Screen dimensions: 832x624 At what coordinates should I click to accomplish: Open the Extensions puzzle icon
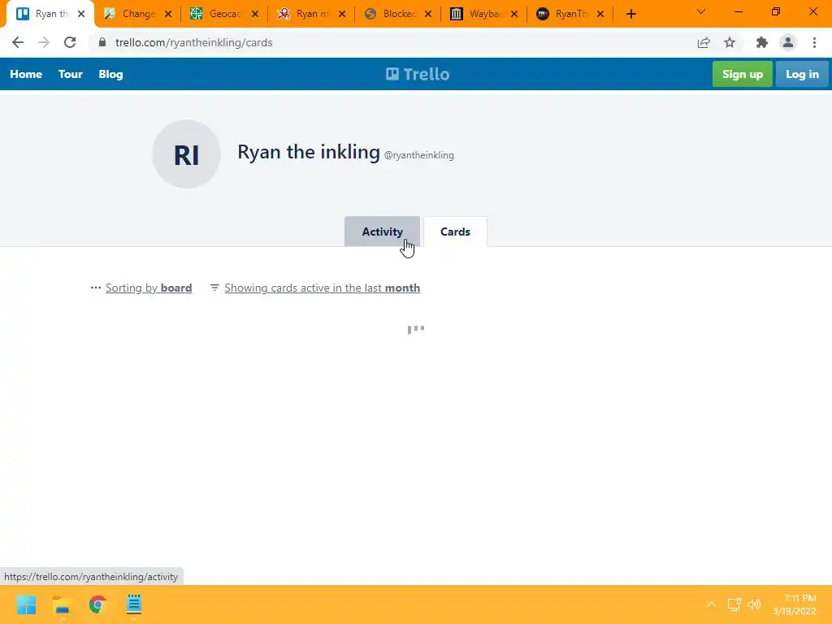point(762,42)
